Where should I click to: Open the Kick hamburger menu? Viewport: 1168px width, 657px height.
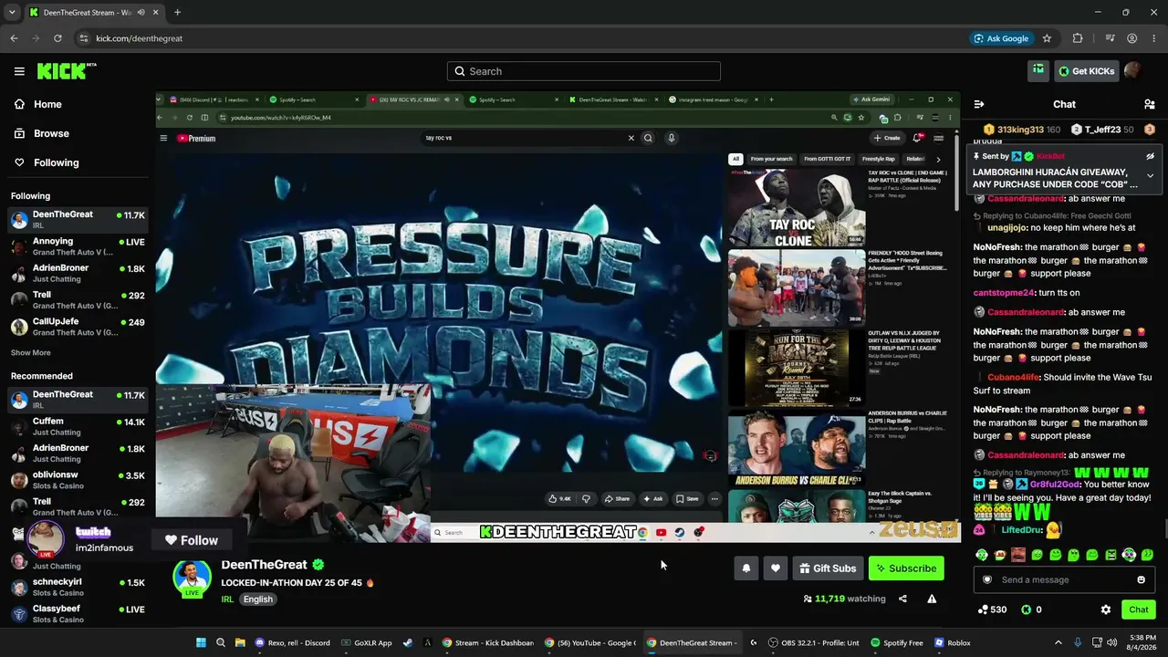tap(19, 71)
